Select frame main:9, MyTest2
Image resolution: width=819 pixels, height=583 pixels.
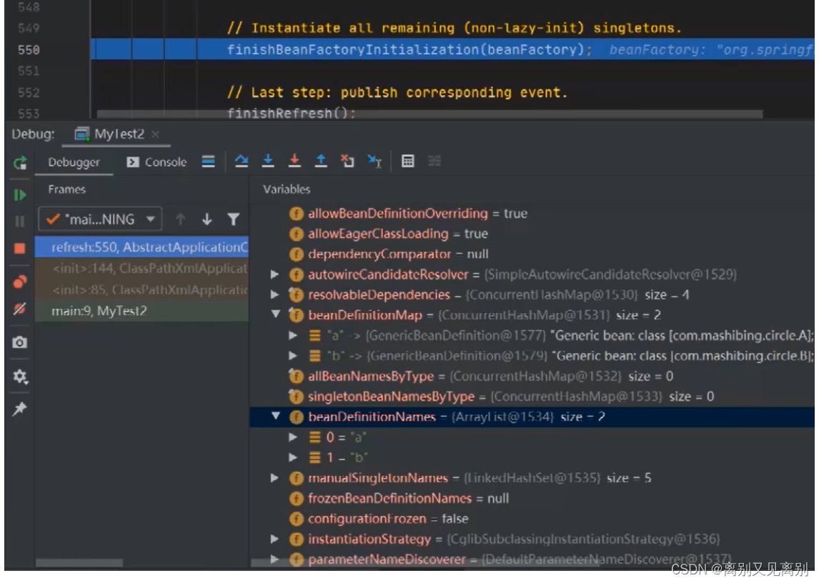142,311
